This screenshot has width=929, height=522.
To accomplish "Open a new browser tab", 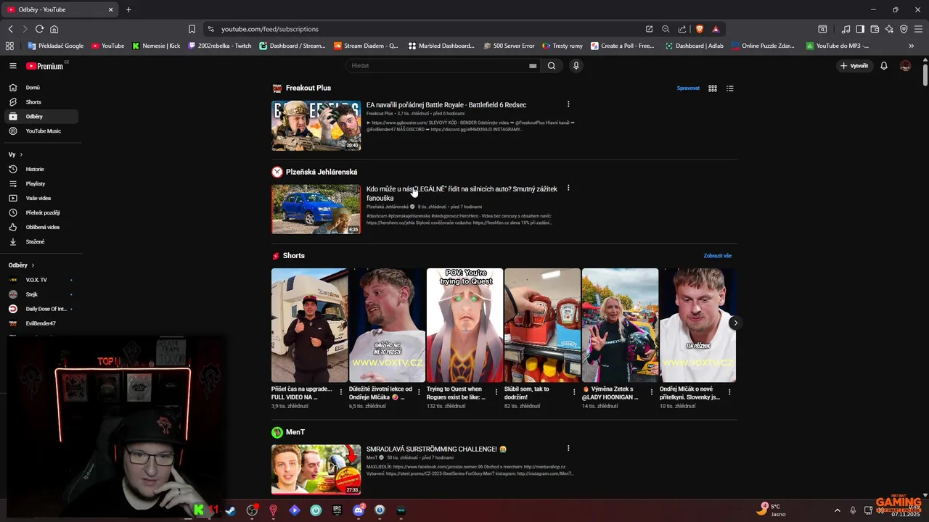I will click(x=128, y=9).
